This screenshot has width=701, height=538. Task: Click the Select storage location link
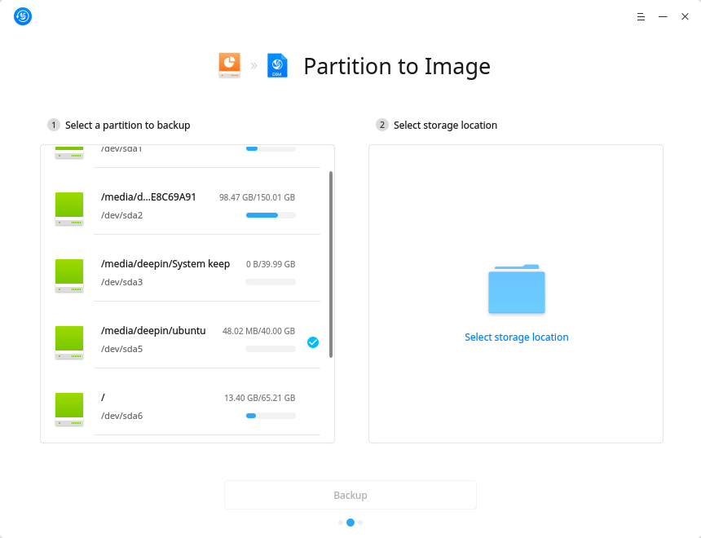(x=516, y=337)
